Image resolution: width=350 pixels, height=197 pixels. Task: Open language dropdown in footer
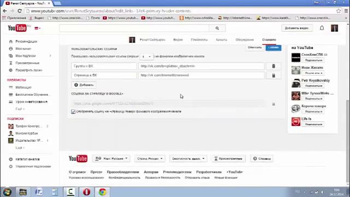click(111, 159)
